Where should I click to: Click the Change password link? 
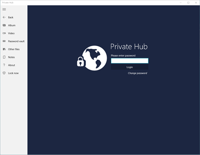(x=138, y=73)
